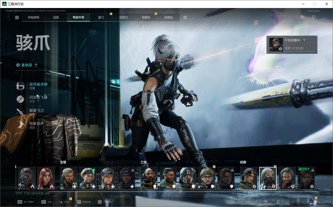Open the mail envelope icon
Viewport: 333px width, 207px height.
(302, 17)
